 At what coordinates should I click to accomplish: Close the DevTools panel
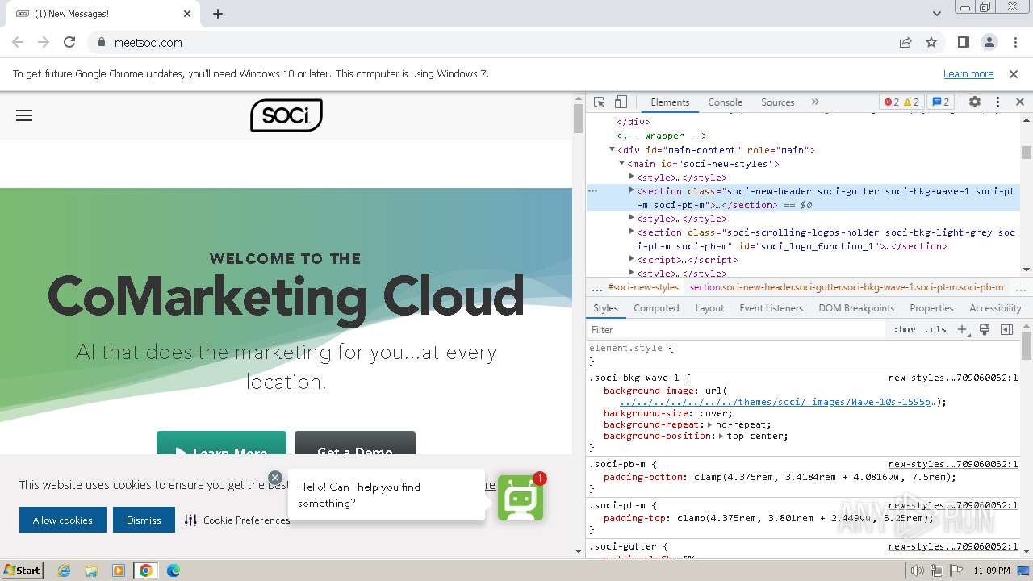[1019, 102]
